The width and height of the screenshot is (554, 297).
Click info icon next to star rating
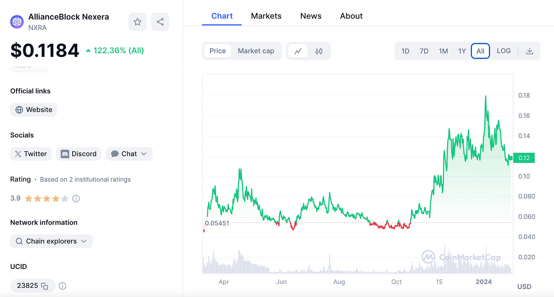click(x=76, y=199)
